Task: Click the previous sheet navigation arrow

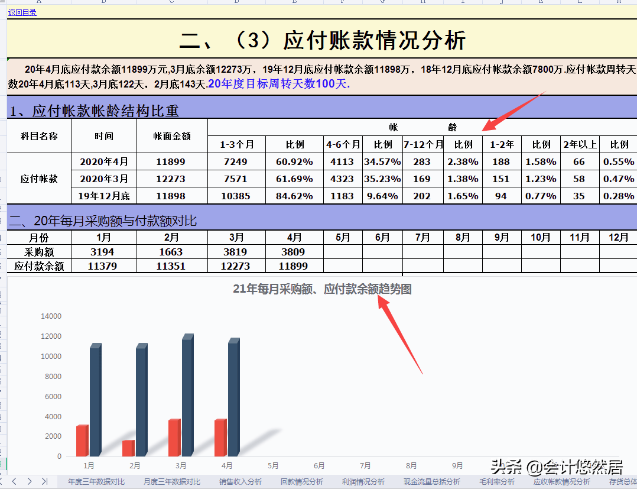Action: click(x=14, y=482)
